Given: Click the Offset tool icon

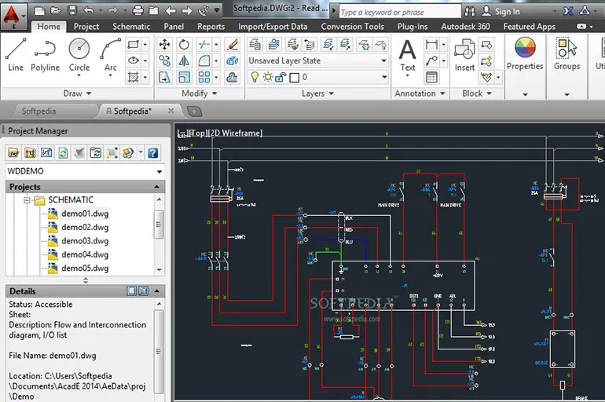Looking at the screenshot, I should click(233, 77).
